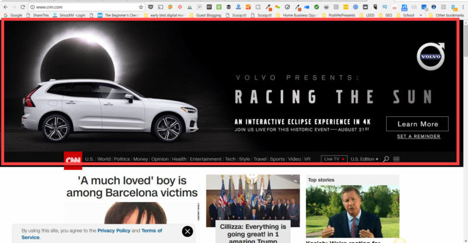Screen dimensions: 468x243
Task: Expand the U.S. Edition selector
Action: [x=364, y=159]
